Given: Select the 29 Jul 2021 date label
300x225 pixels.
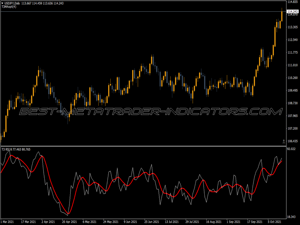Looking at the screenshot, I should [x=192, y=222].
